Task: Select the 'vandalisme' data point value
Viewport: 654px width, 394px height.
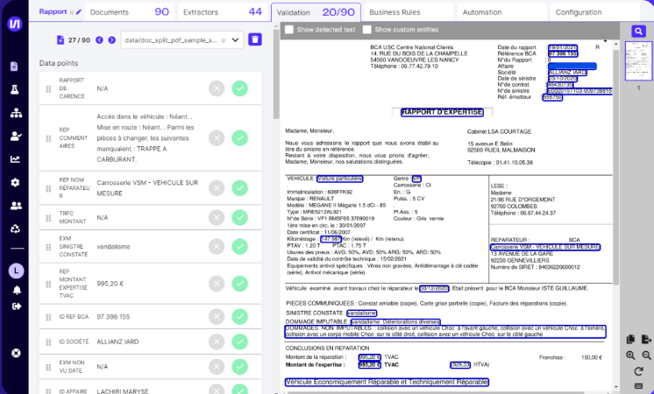Action: tap(113, 247)
